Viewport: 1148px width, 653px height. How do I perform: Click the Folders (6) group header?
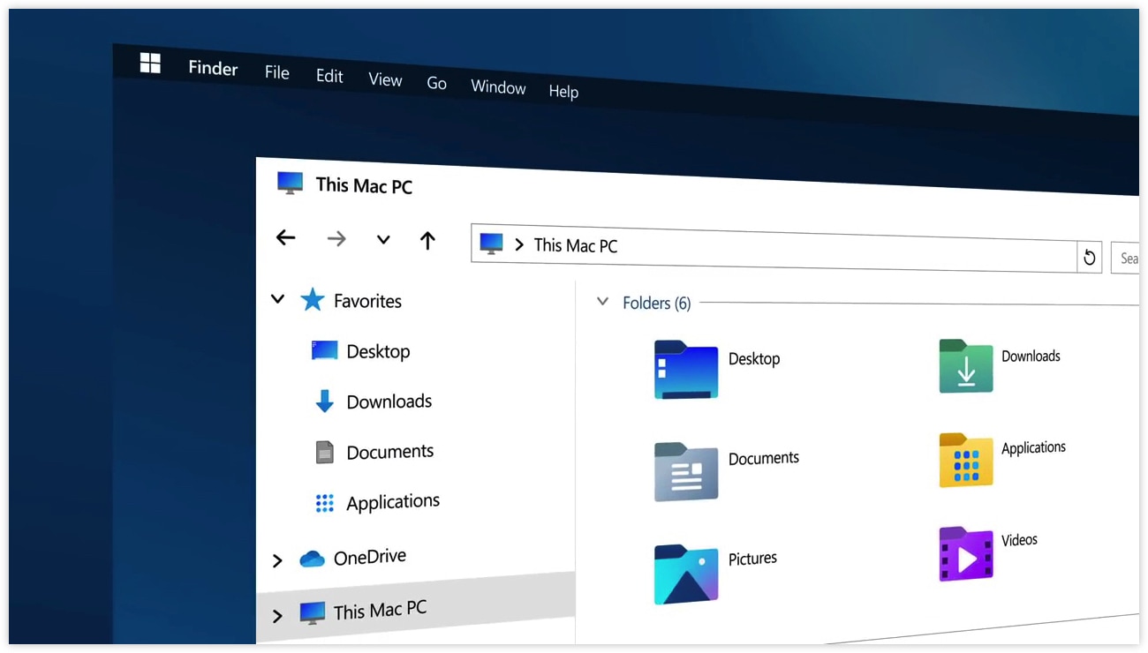pos(656,303)
